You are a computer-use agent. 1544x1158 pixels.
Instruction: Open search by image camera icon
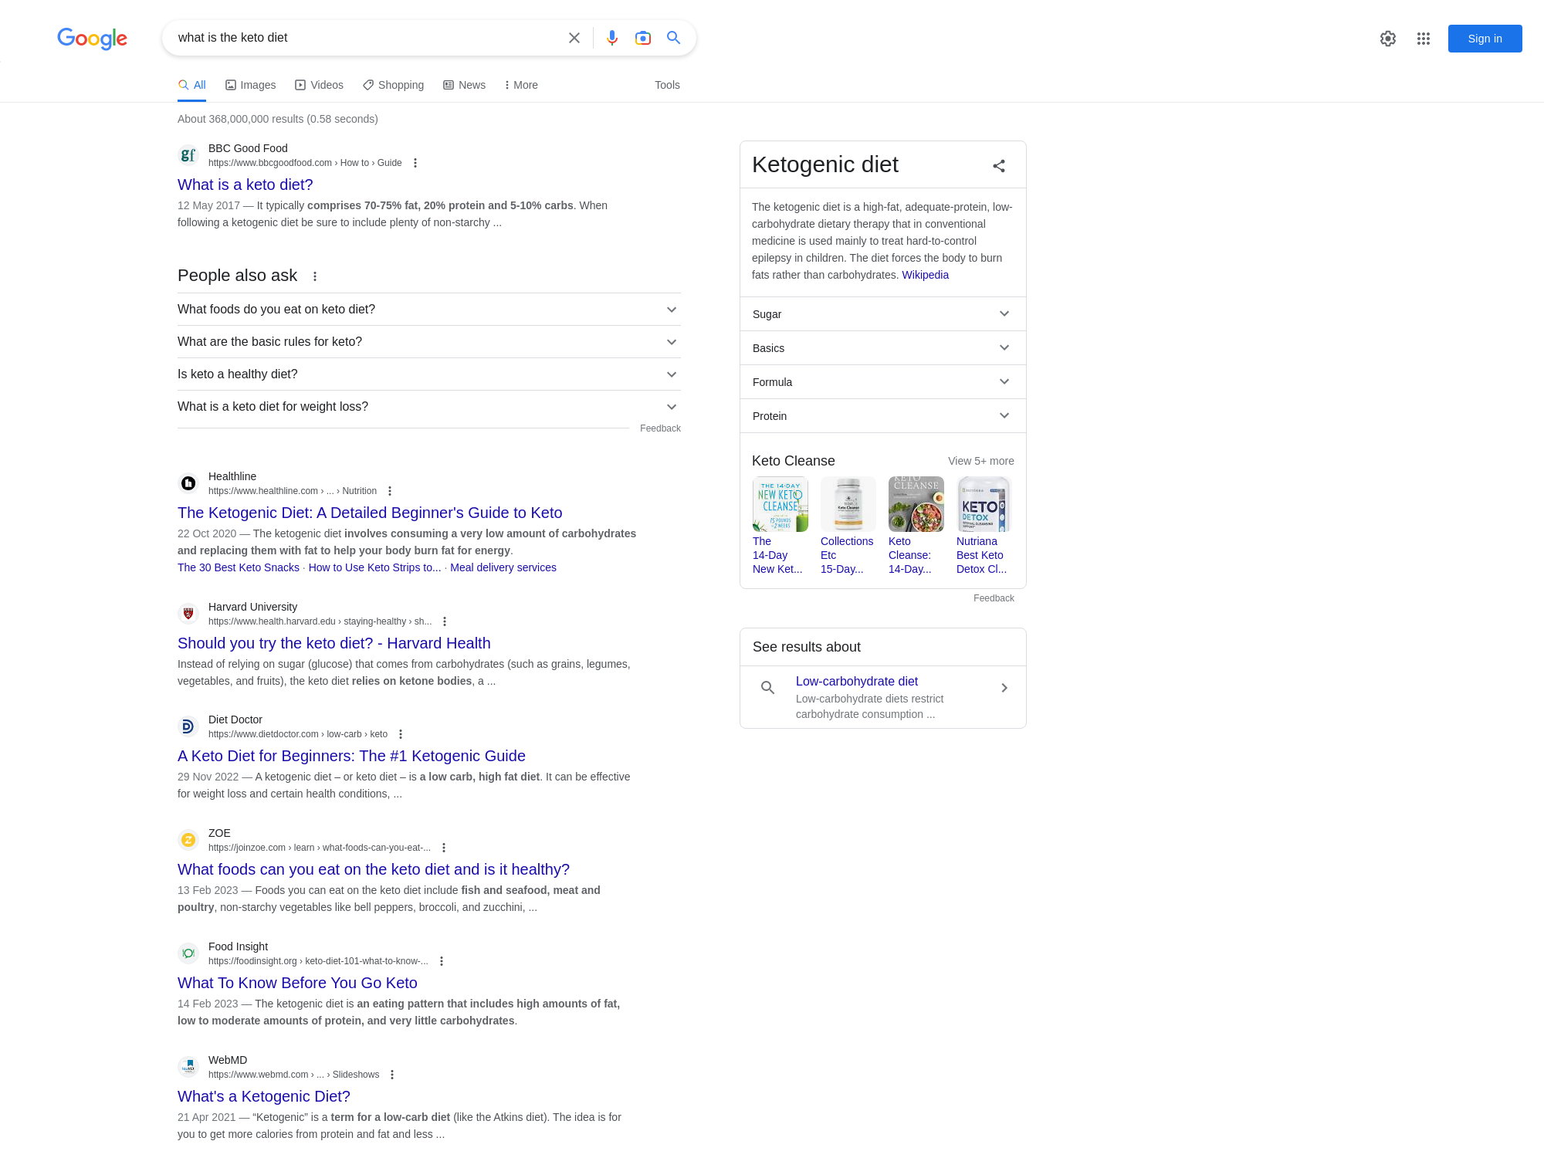coord(643,38)
